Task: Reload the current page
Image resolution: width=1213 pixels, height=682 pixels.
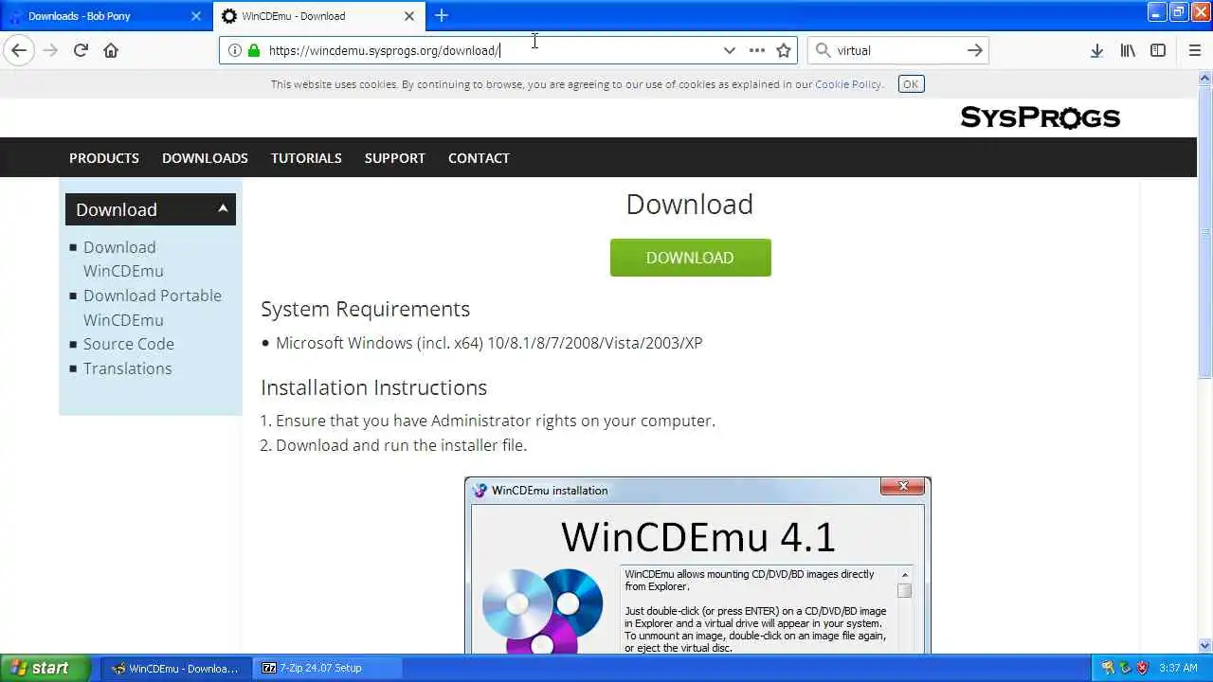Action: pos(81,50)
